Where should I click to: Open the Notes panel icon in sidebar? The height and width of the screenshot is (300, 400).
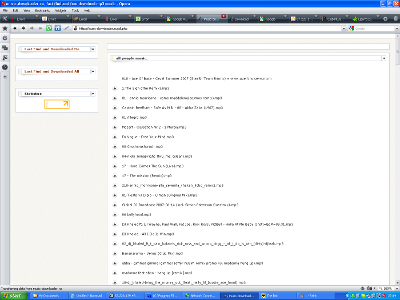point(5,57)
